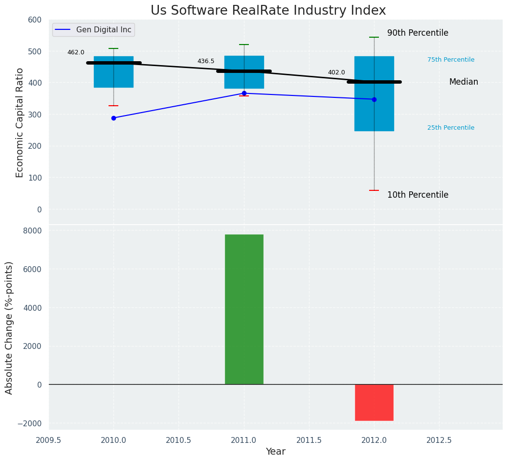Click the 402.0 median value label
The image size is (508, 461).
click(336, 72)
